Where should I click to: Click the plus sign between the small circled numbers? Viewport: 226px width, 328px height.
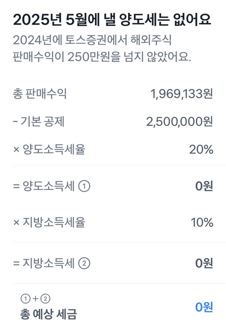35,299
